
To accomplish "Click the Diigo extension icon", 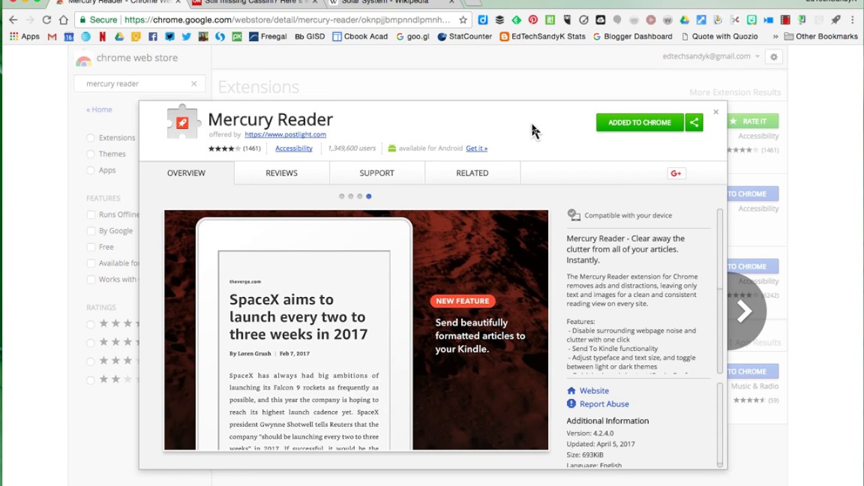I will [483, 20].
